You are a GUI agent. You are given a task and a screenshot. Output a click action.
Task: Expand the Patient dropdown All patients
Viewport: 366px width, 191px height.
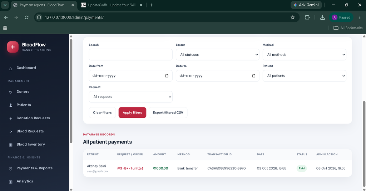pyautogui.click(x=305, y=76)
